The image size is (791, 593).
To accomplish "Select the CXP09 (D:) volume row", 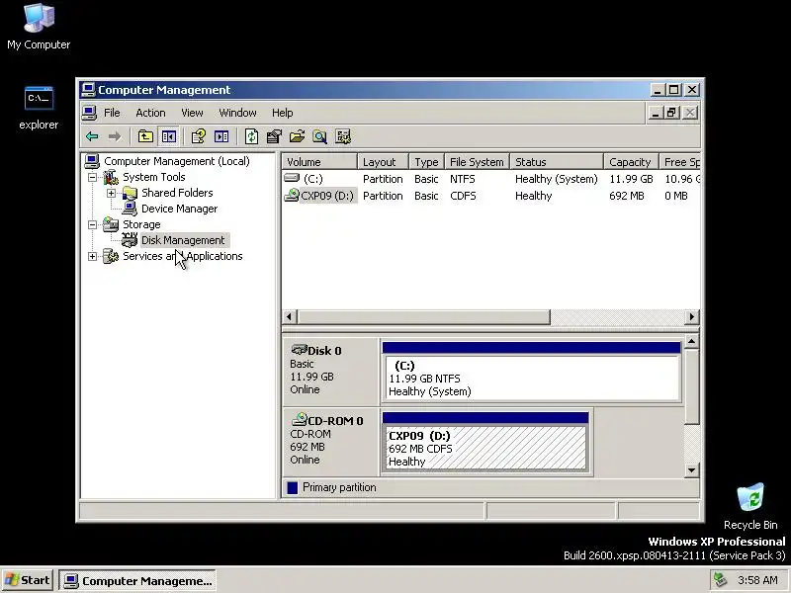I will [490, 196].
